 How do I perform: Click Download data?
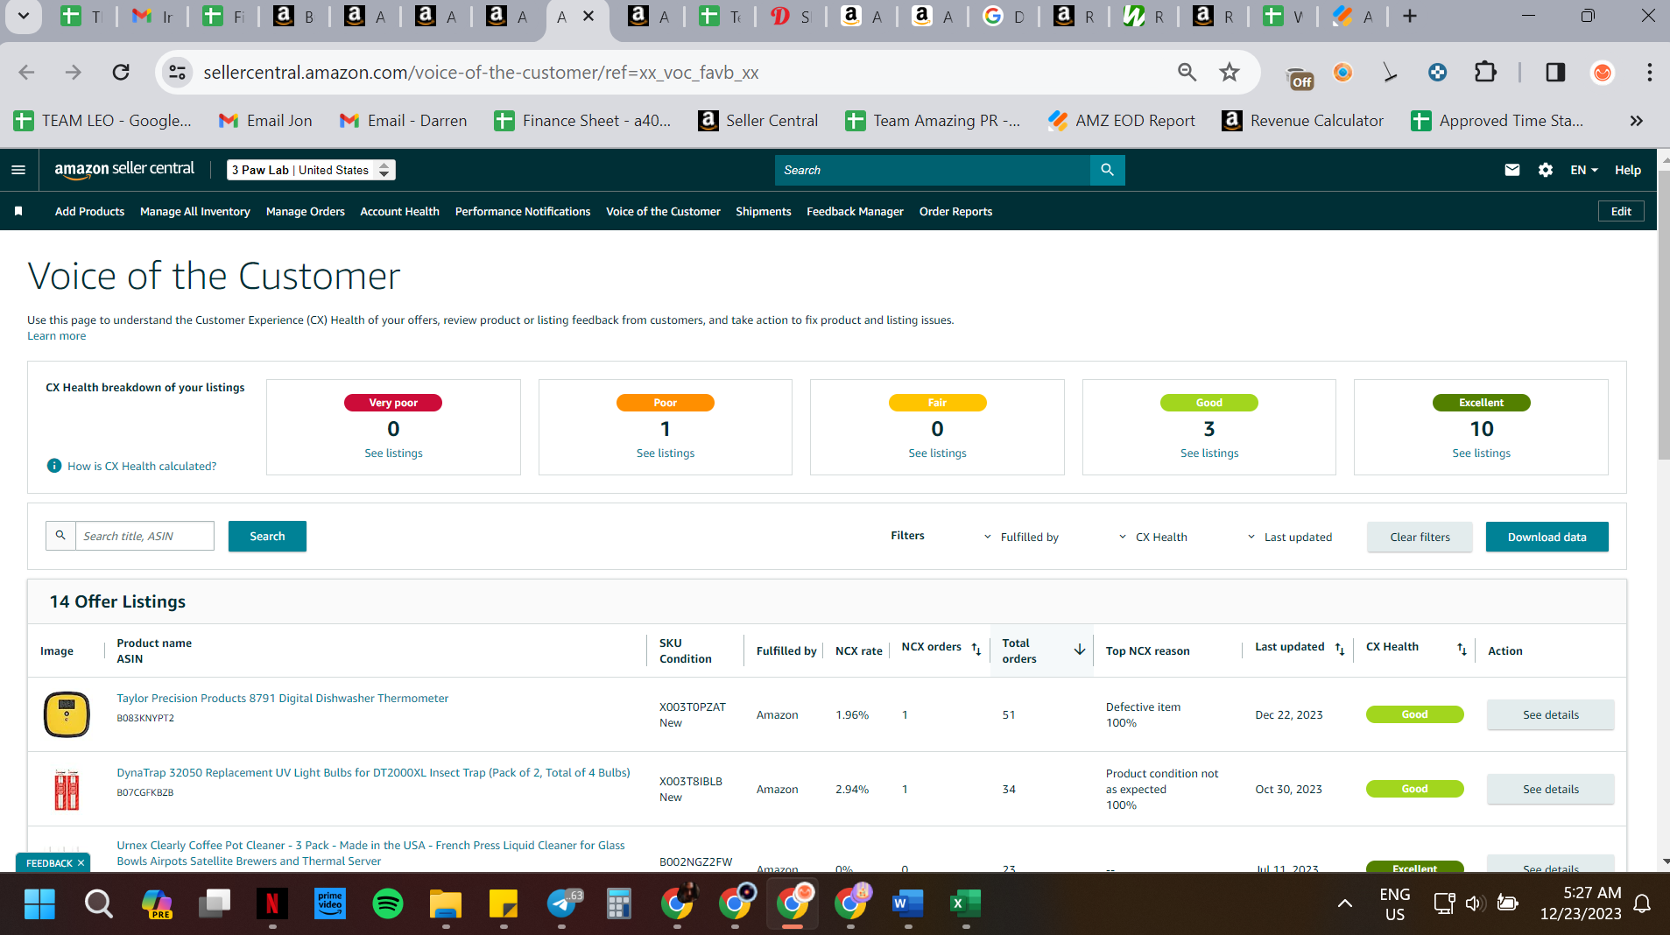[1547, 537]
